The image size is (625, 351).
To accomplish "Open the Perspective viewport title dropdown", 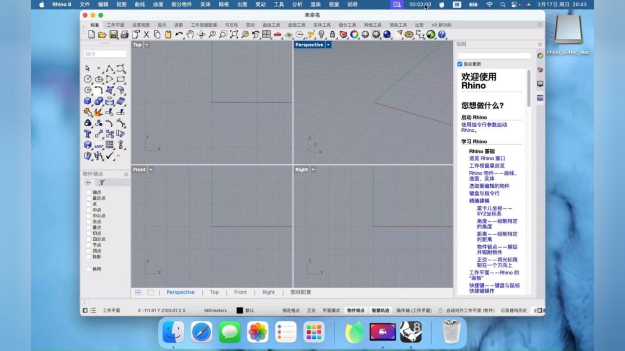I will click(x=328, y=44).
